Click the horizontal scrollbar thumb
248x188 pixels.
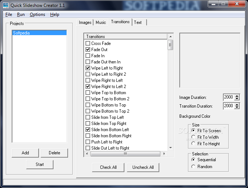point(125,154)
